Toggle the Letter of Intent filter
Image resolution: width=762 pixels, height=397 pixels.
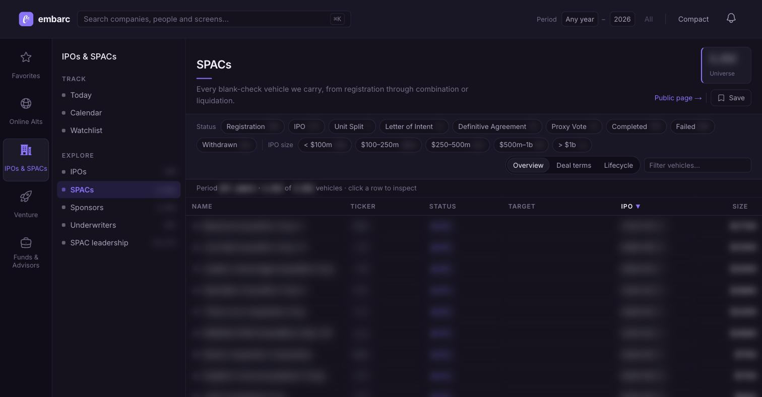pos(414,126)
